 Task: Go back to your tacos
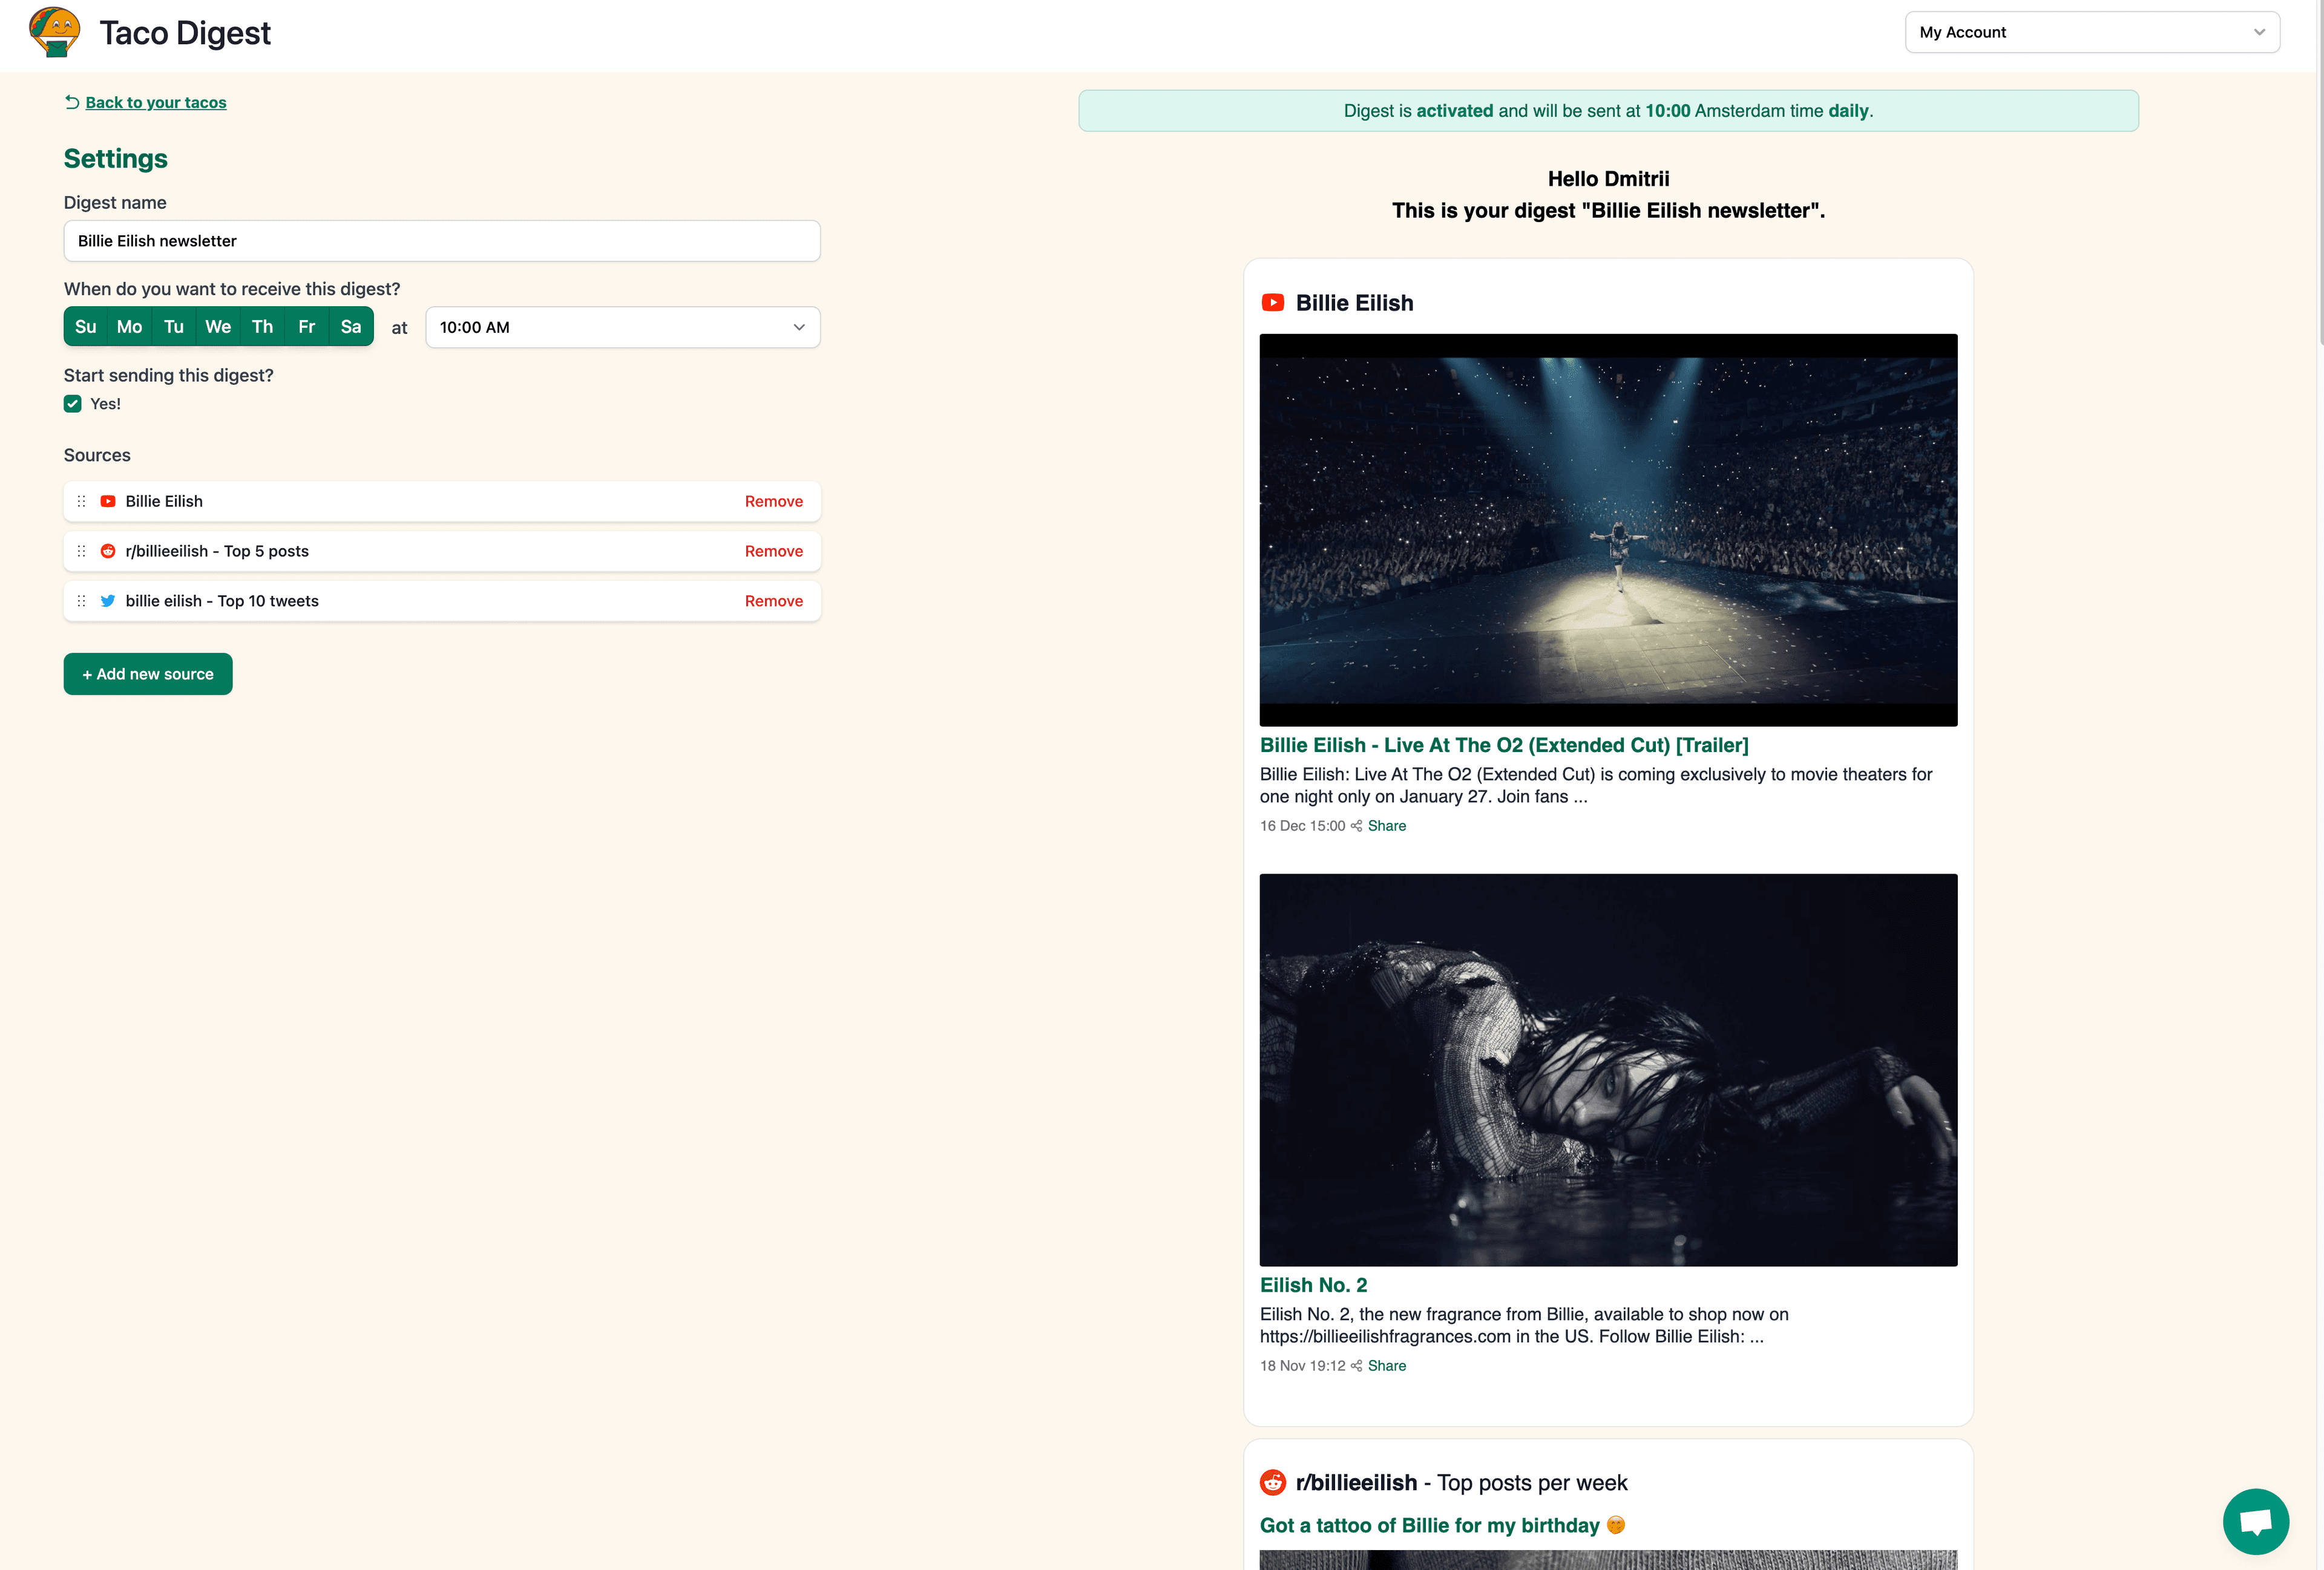(x=156, y=102)
